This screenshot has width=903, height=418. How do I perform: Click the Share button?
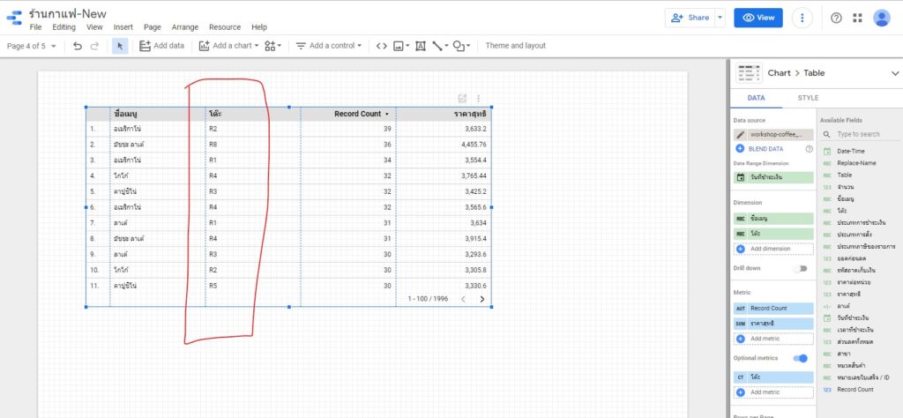coord(690,18)
